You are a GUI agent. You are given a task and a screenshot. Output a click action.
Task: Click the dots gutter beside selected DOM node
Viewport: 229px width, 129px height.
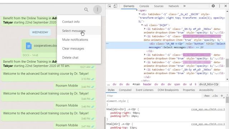point(107,44)
